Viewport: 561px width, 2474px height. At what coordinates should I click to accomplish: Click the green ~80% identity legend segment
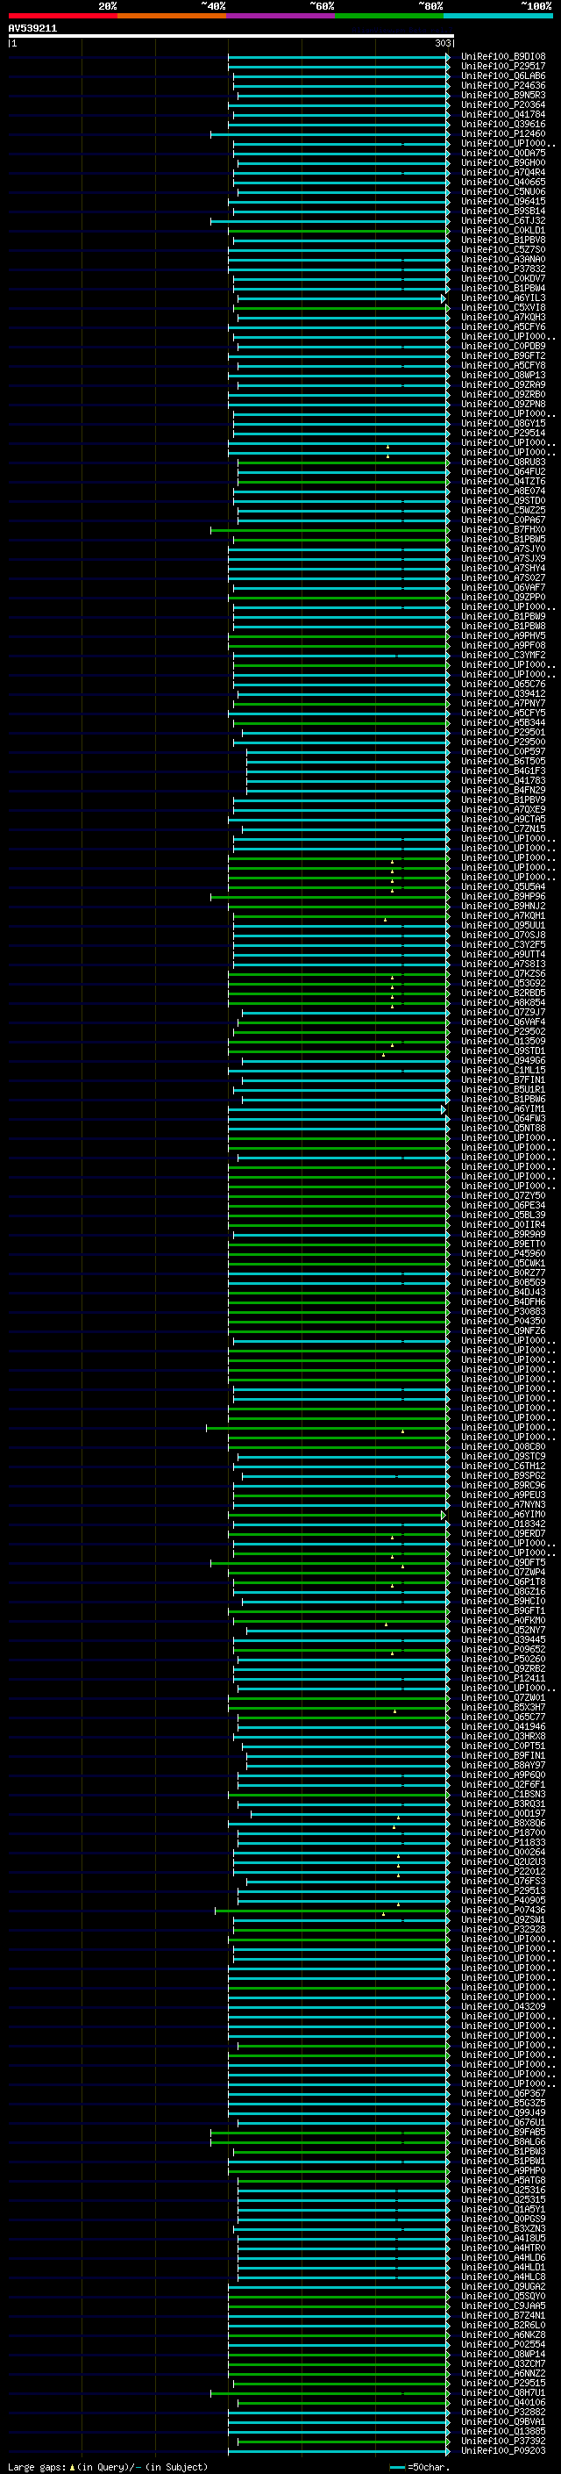tap(389, 16)
